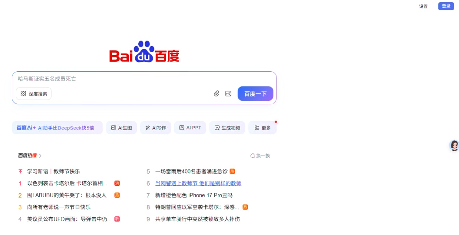Click the Baidu logo
The image size is (459, 235).
click(144, 52)
